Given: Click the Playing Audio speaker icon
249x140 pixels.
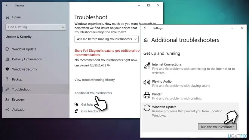Looking at the screenshot, I should click(147, 82).
